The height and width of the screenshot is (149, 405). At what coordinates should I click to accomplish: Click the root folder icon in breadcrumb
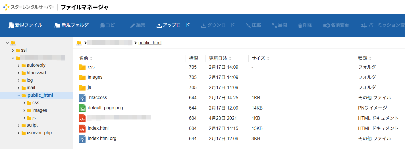(x=79, y=43)
